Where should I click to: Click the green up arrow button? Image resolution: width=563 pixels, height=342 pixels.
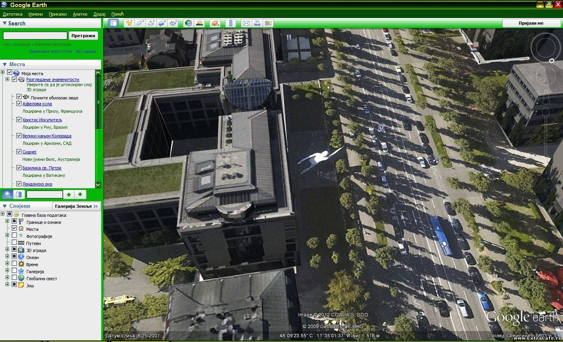click(69, 194)
